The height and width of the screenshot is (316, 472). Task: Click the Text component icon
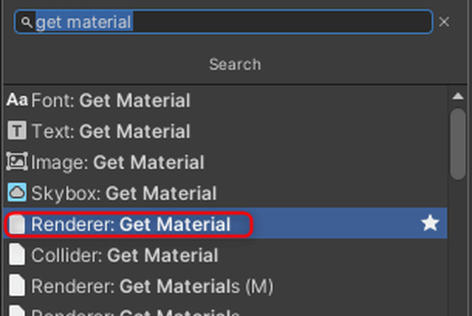(x=17, y=131)
